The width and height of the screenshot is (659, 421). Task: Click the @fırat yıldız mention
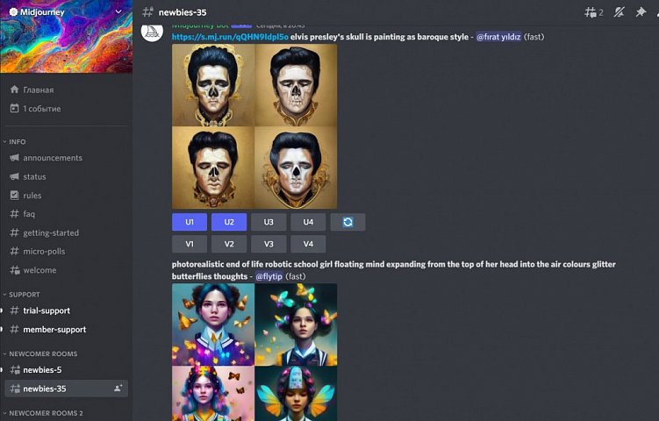tap(498, 37)
